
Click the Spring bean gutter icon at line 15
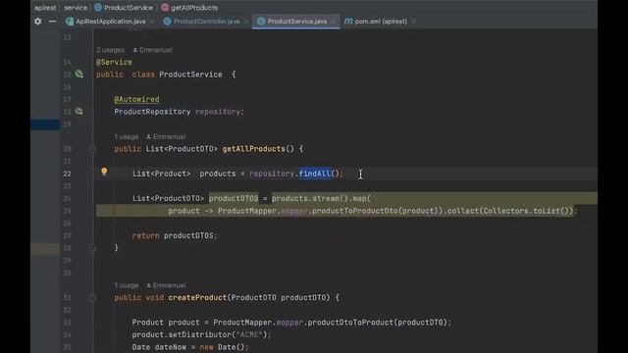click(79, 75)
